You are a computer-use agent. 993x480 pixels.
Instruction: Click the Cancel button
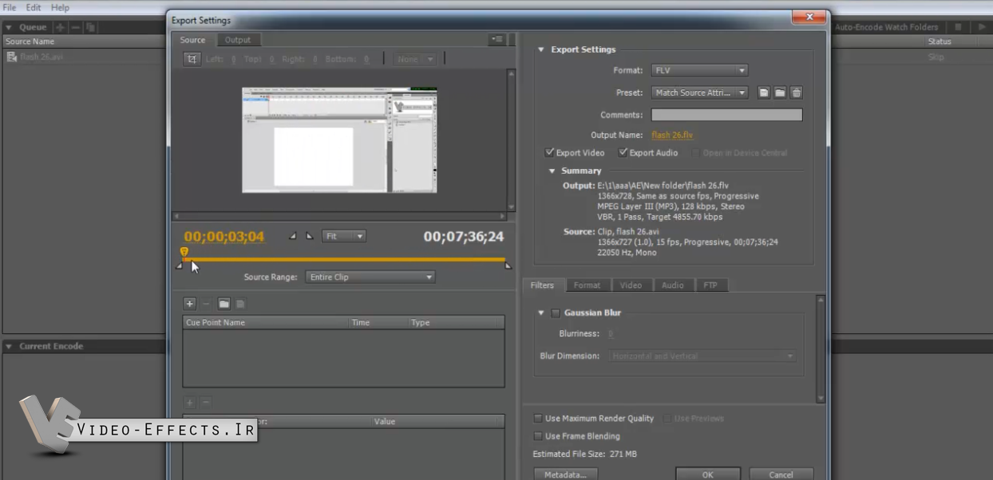point(781,474)
